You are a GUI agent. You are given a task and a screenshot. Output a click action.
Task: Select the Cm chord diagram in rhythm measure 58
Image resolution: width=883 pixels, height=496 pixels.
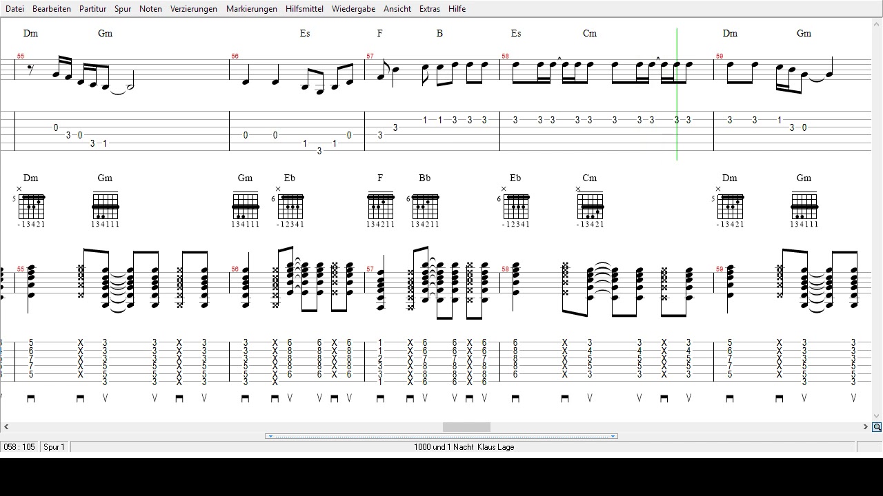[x=590, y=207]
